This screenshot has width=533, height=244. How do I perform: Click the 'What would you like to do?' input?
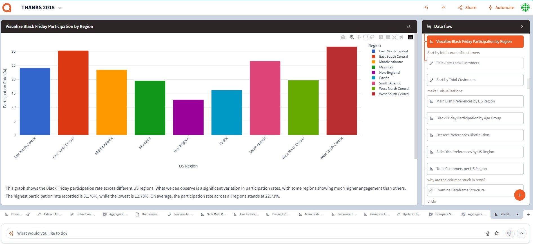(249, 233)
